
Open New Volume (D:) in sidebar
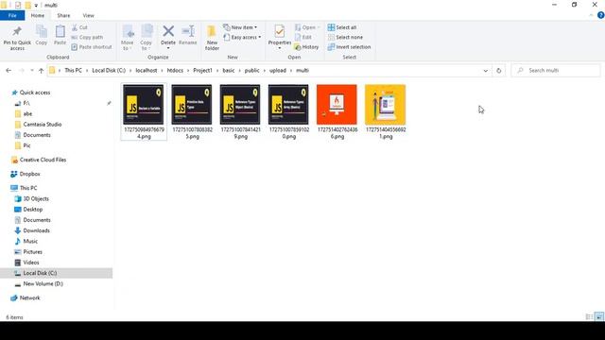(x=43, y=283)
